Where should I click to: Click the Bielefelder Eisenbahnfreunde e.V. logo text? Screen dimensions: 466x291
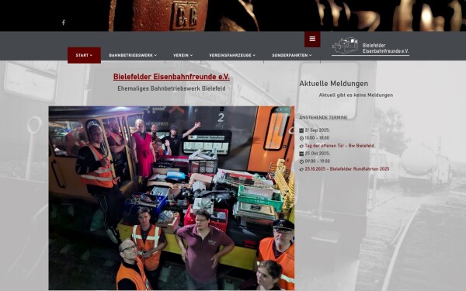point(385,48)
